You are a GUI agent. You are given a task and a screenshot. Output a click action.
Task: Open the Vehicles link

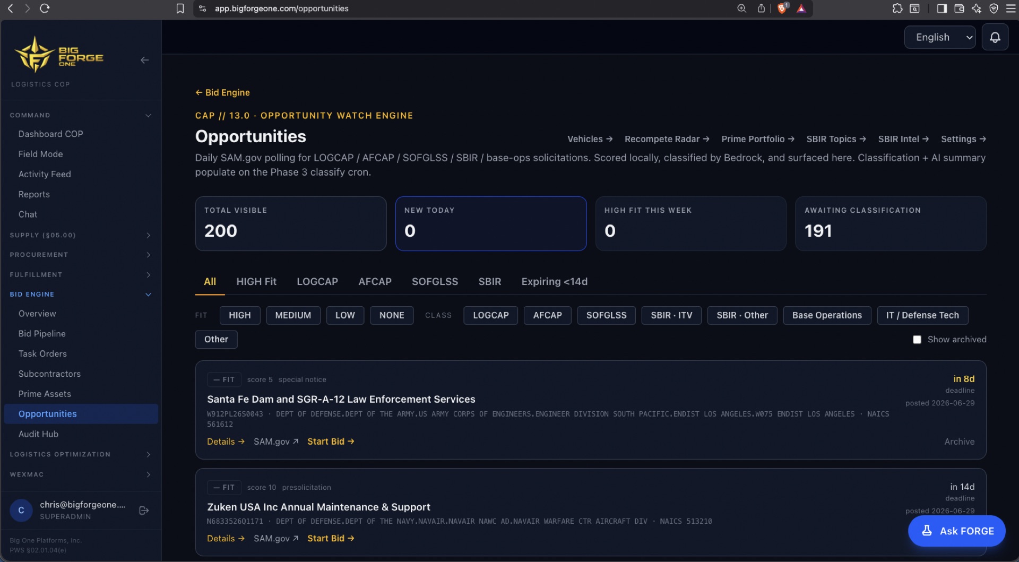pos(590,139)
